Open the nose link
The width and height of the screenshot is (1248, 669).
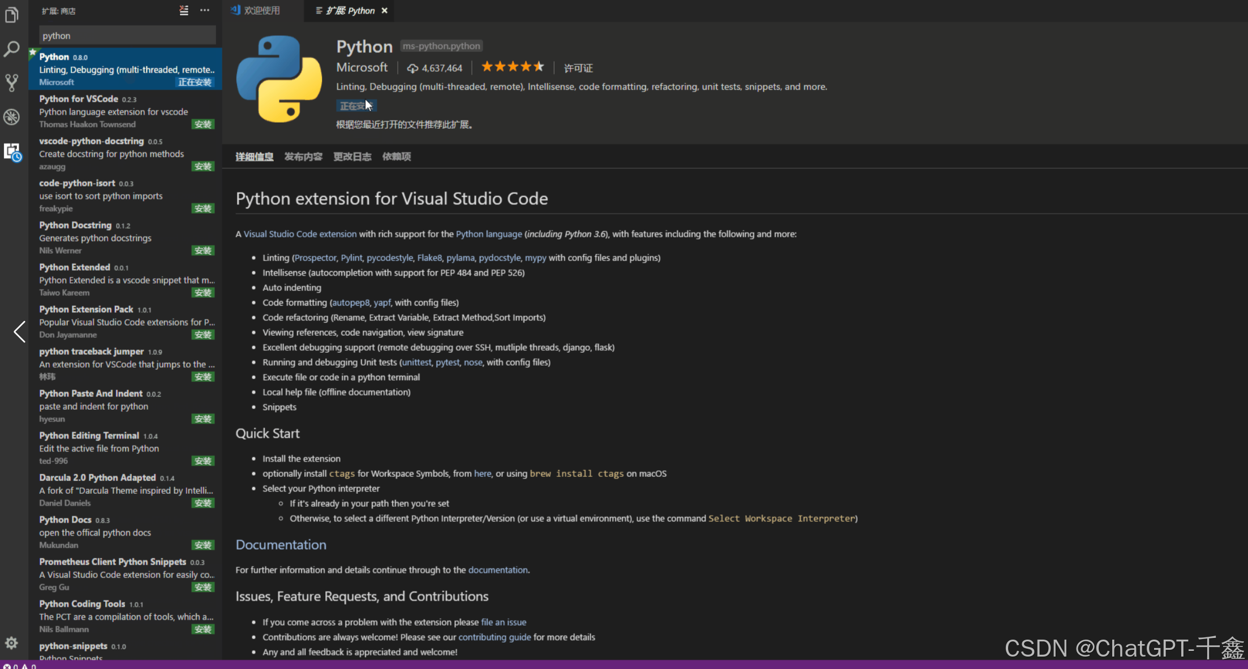pos(473,362)
